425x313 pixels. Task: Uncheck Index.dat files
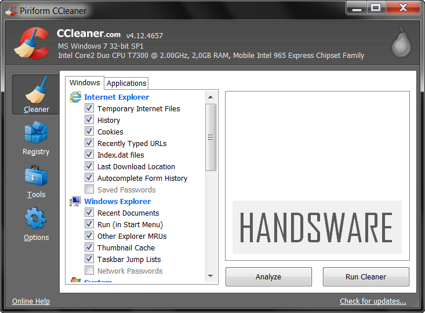click(89, 154)
